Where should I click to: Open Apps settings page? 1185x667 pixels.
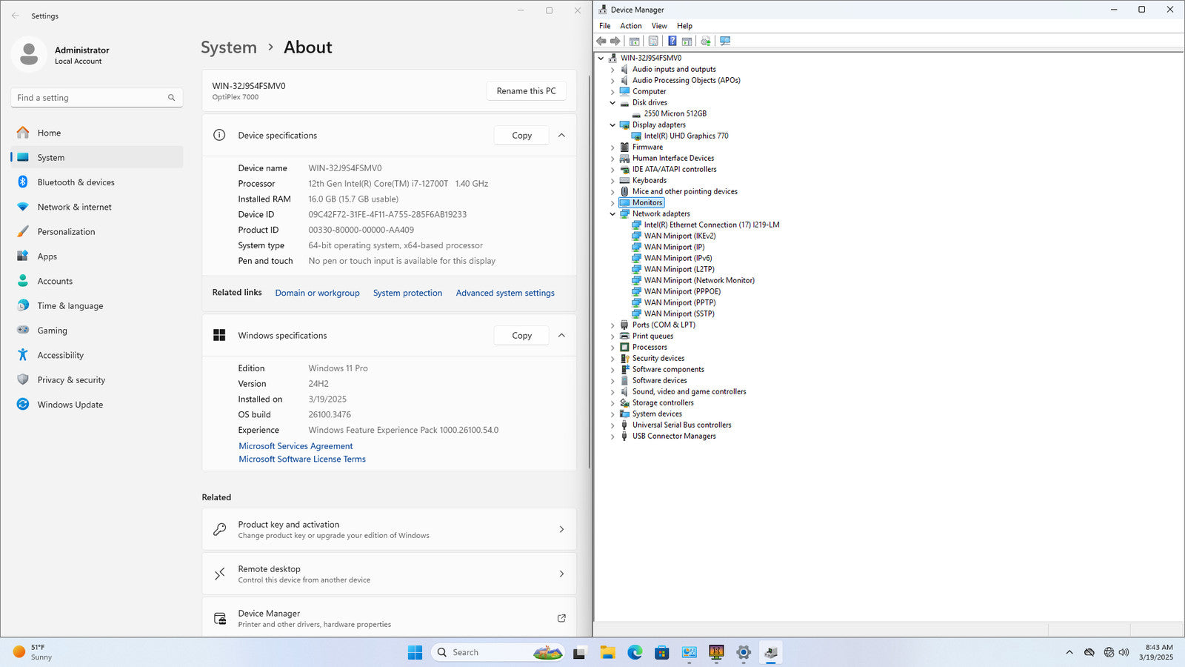[97, 256]
